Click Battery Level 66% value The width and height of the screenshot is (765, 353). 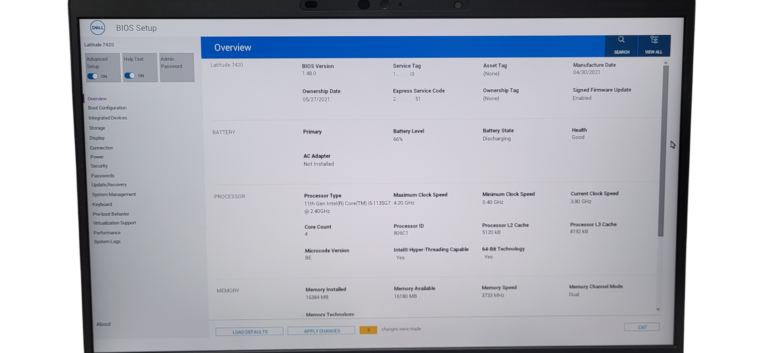398,139
